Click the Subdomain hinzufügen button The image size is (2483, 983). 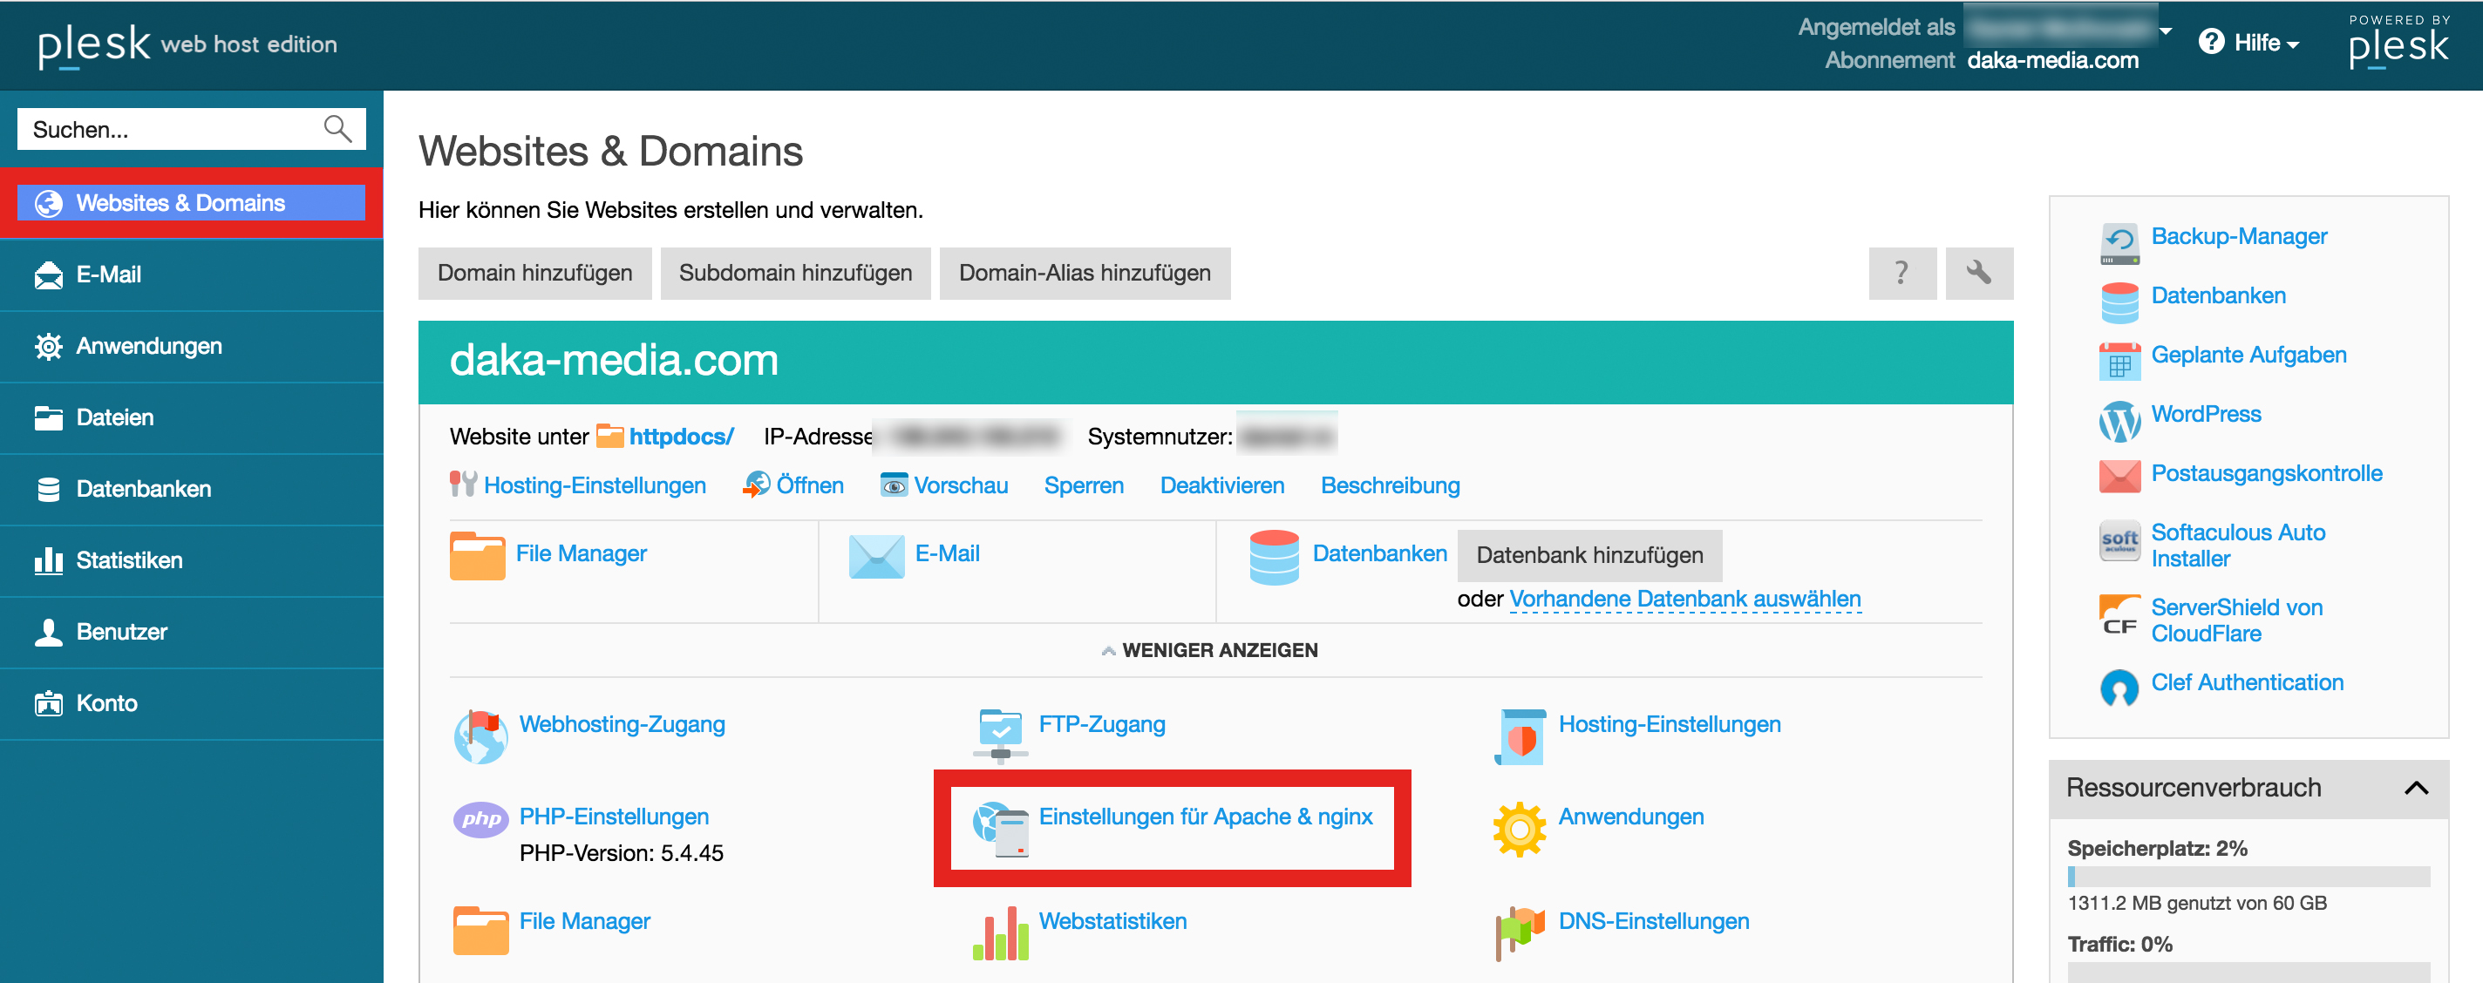[794, 273]
